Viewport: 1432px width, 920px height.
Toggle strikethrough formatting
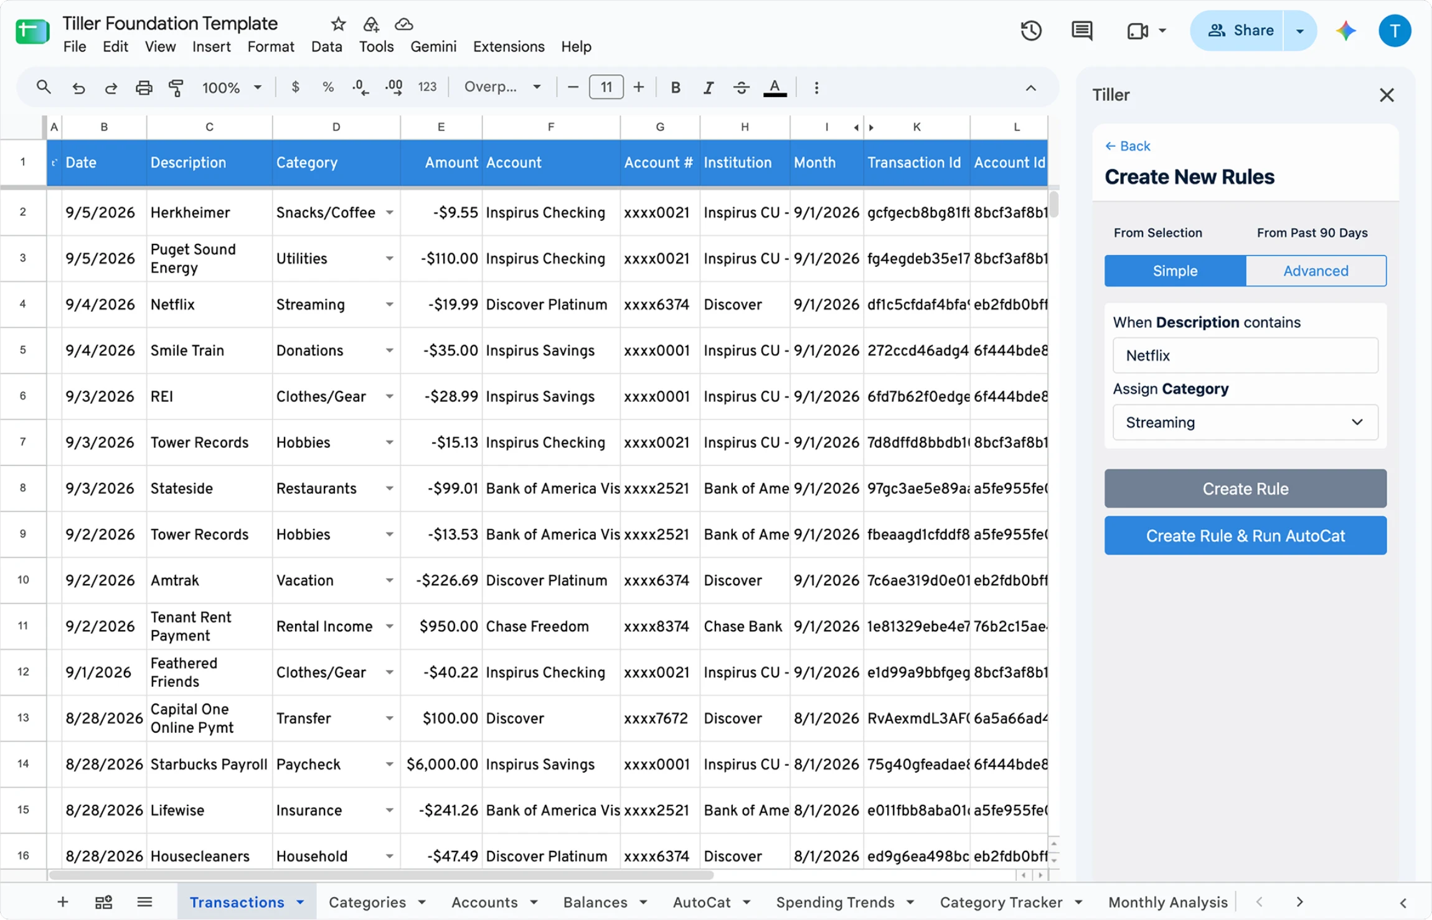pos(741,88)
